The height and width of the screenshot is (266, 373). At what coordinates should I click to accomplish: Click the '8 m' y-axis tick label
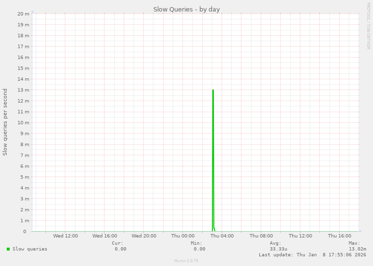click(25, 145)
